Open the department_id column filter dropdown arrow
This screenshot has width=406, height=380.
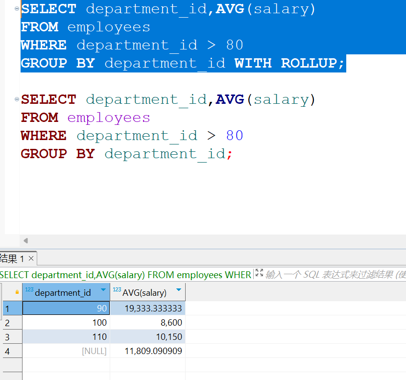(103, 290)
